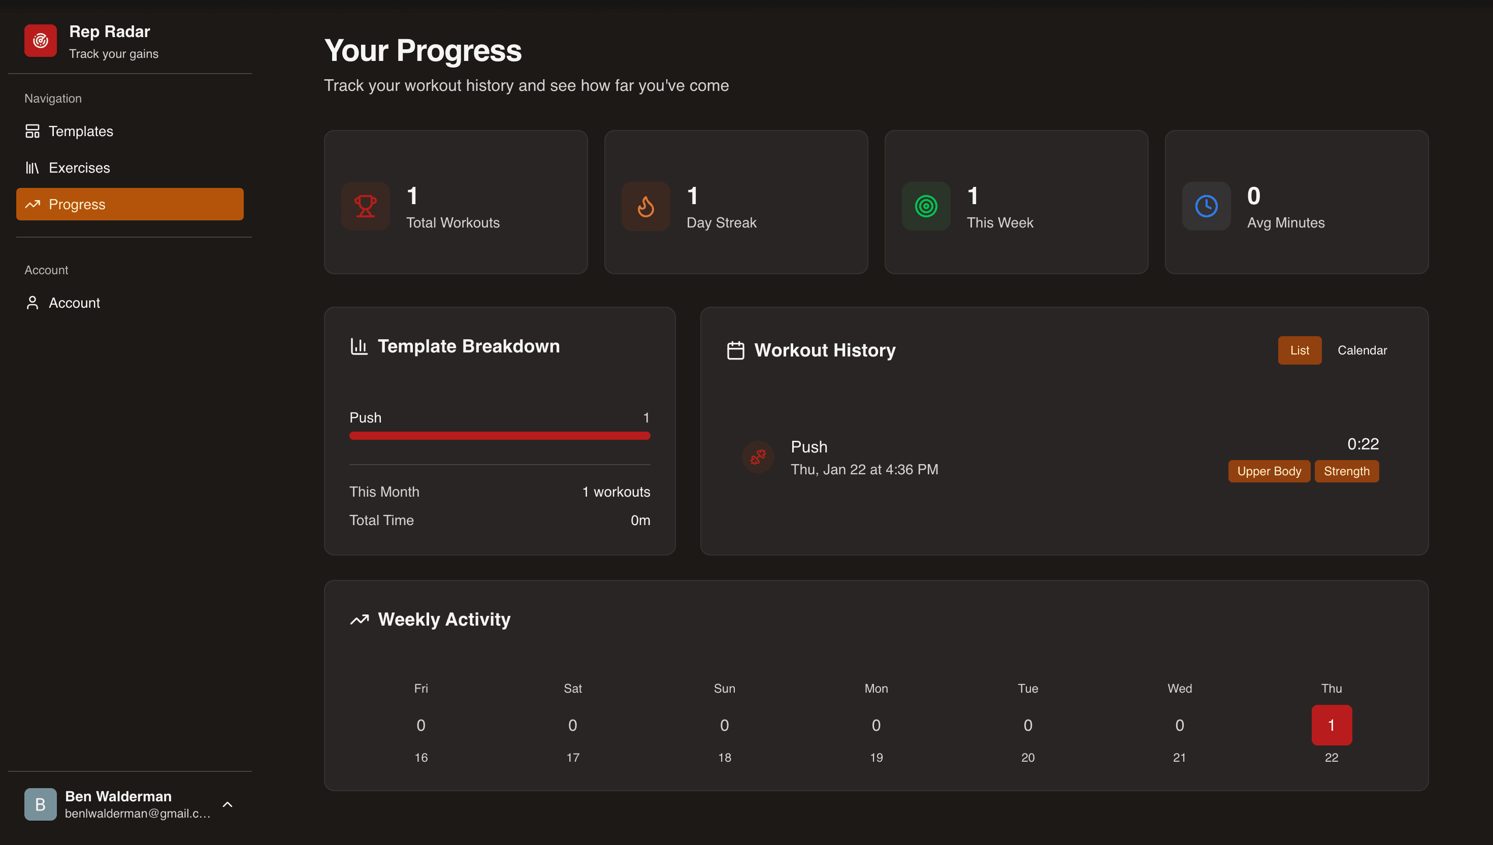The image size is (1493, 845).
Task: Open the Exercises page
Action: click(x=130, y=168)
